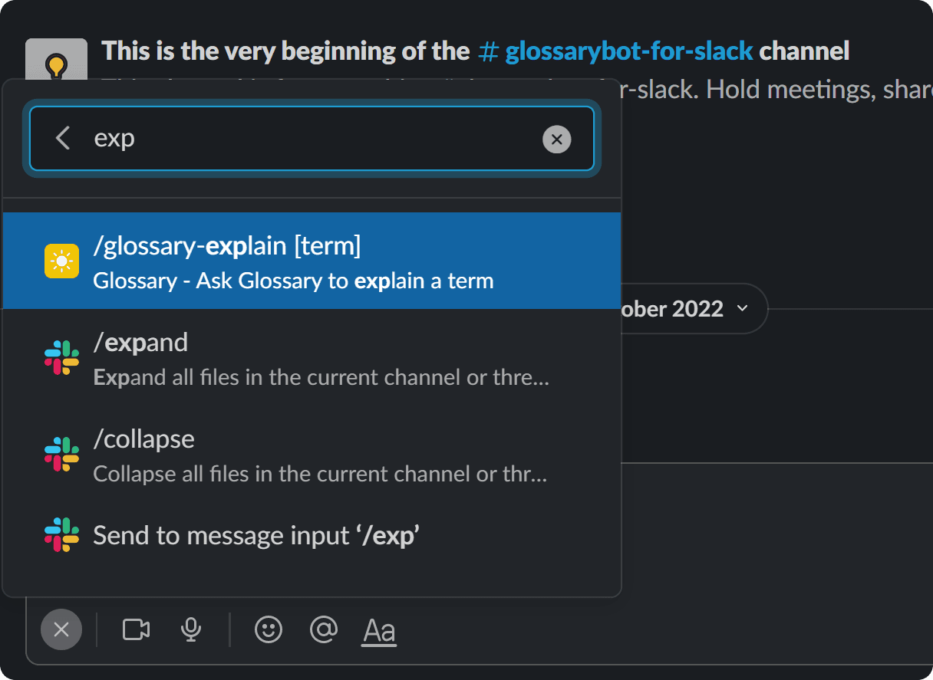The height and width of the screenshot is (680, 933).
Task: Click the back chevron in the command search bar
Action: tap(61, 139)
